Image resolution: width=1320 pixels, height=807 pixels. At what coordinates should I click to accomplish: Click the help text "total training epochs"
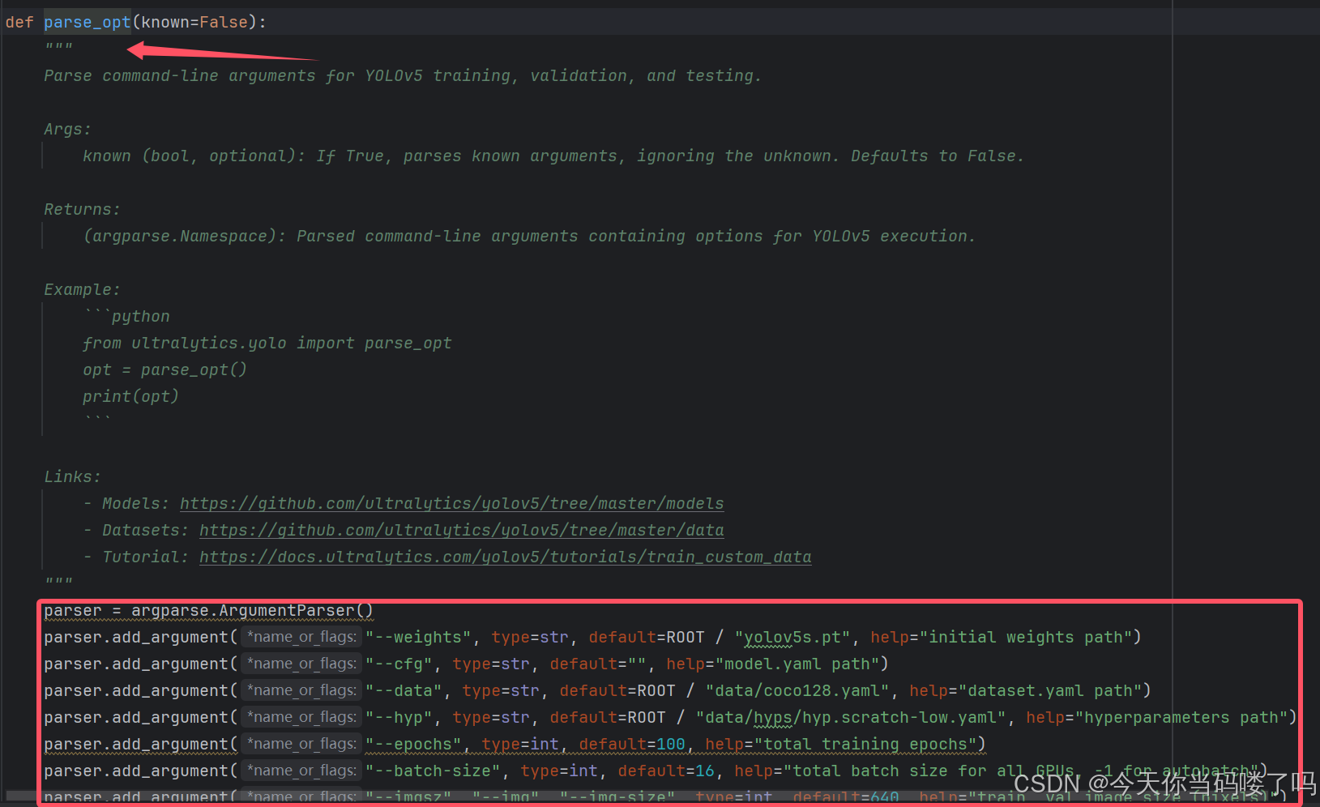coord(865,744)
